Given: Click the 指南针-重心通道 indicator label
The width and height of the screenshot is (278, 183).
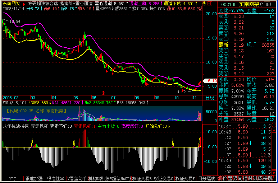Looking at the screenshot, I should 76,4.
